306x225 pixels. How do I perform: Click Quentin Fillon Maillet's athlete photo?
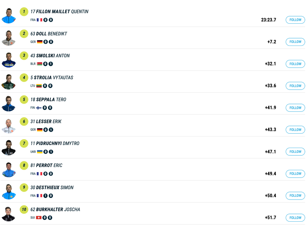[x=9, y=16]
